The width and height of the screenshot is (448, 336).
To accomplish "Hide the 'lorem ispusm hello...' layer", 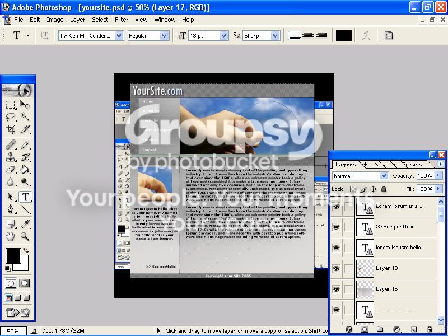I will (x=337, y=248).
